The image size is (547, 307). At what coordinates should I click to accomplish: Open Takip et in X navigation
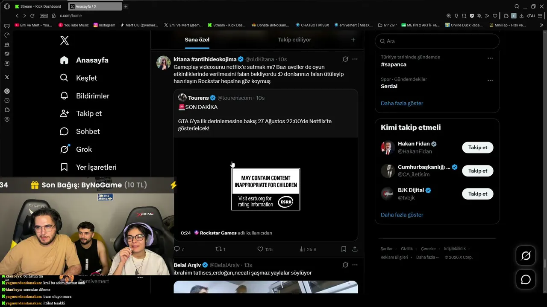coord(81,113)
